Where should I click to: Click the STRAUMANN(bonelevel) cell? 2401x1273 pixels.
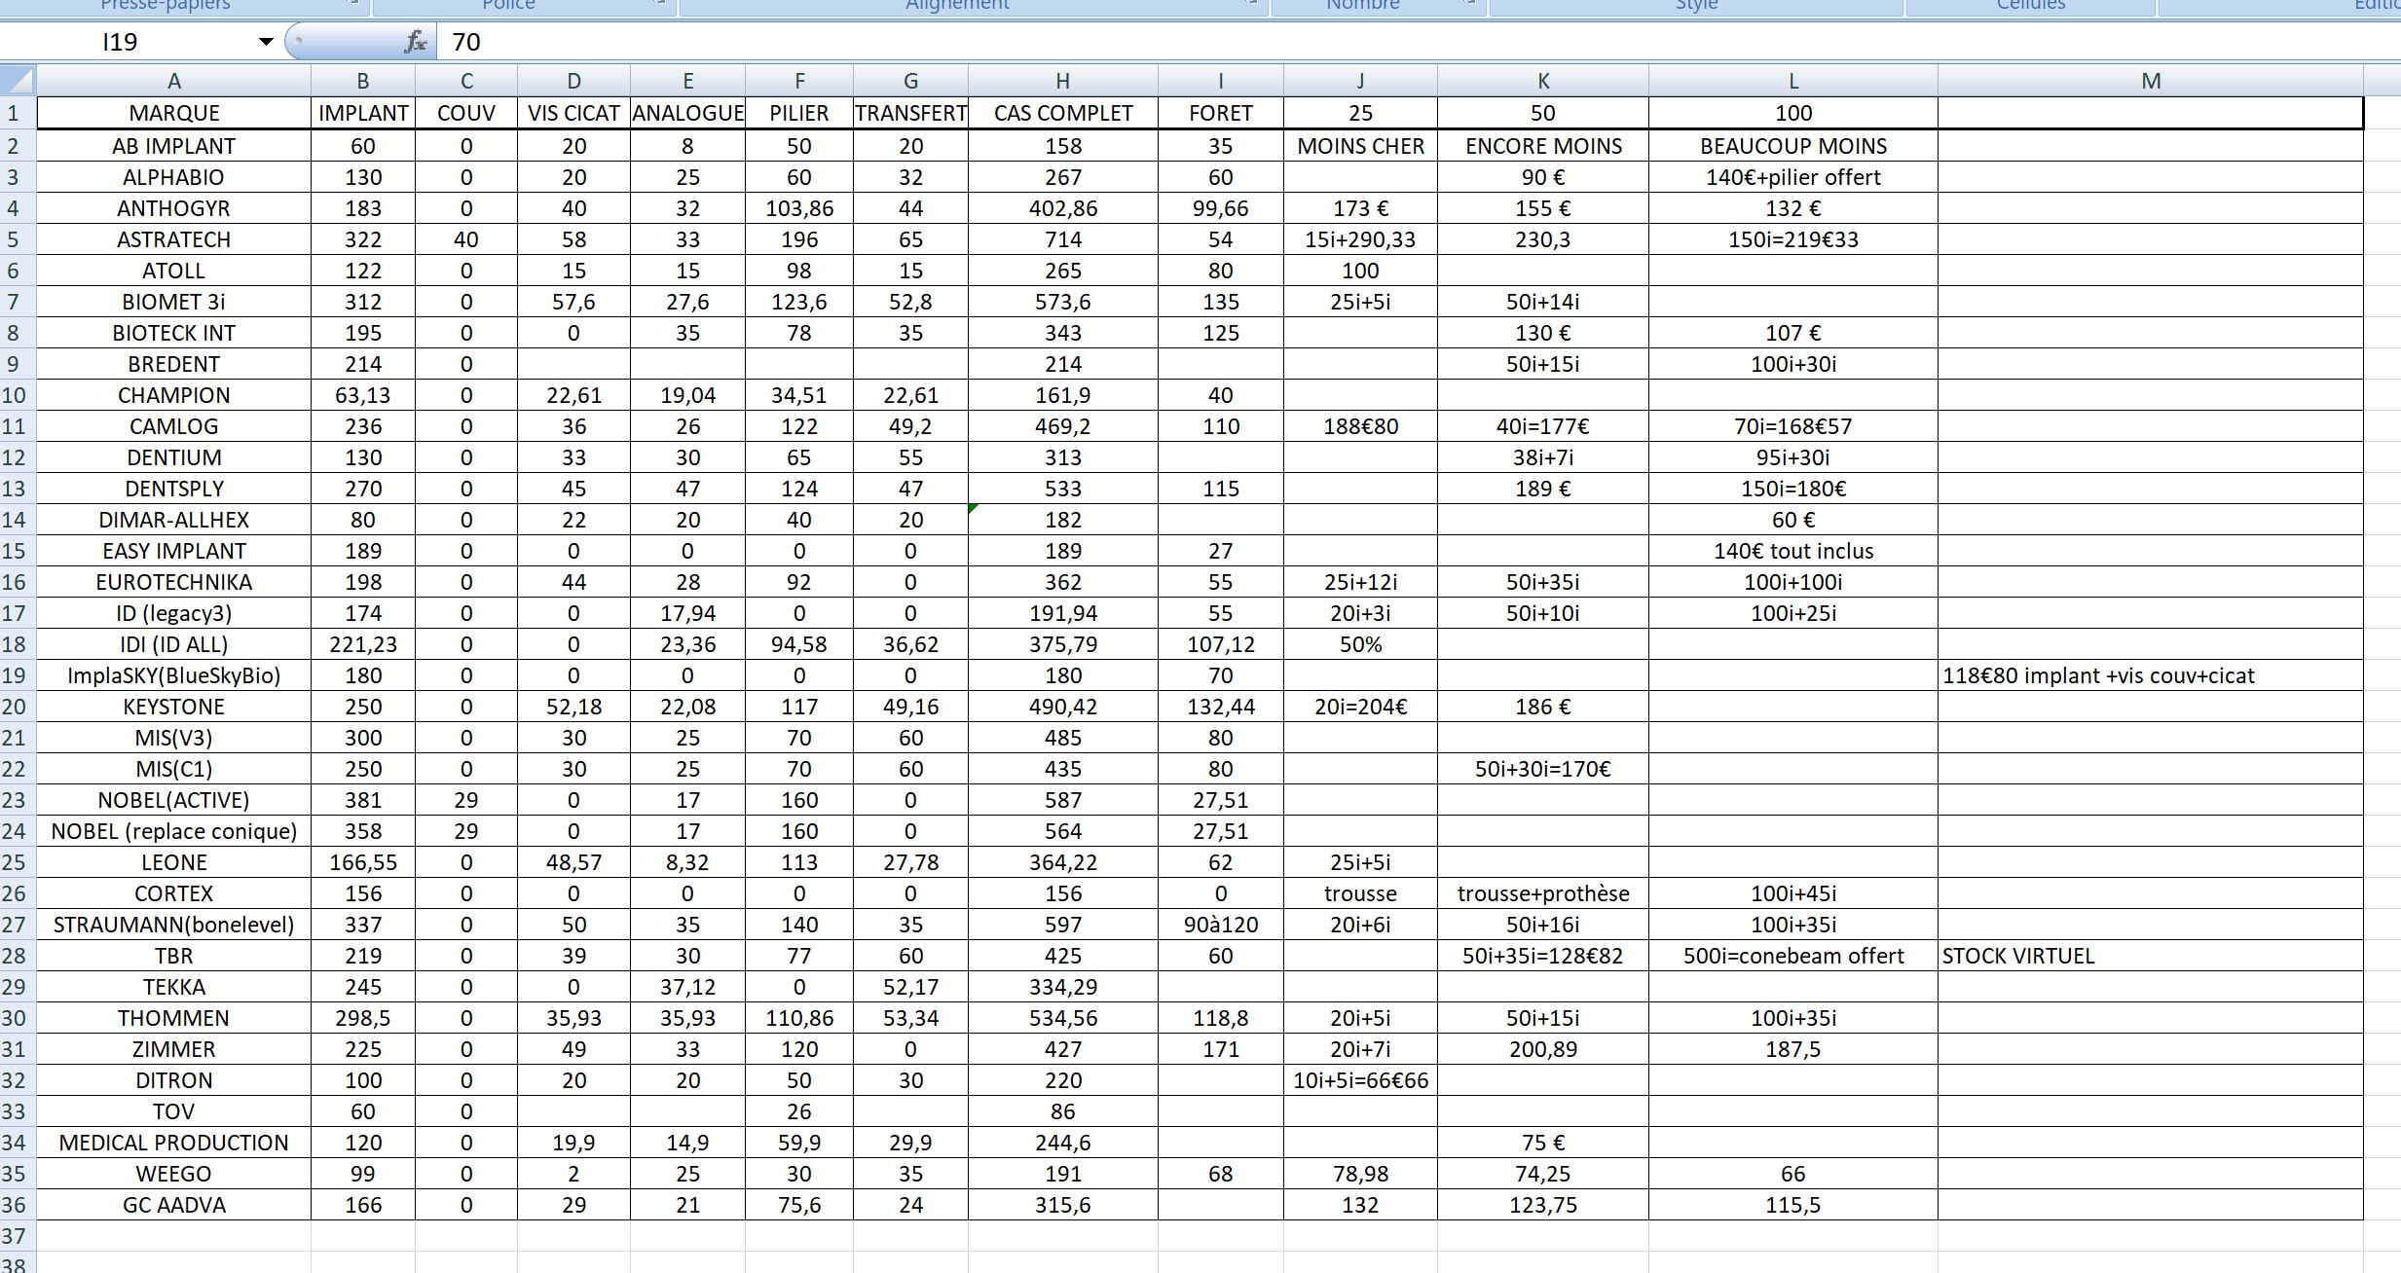(173, 925)
